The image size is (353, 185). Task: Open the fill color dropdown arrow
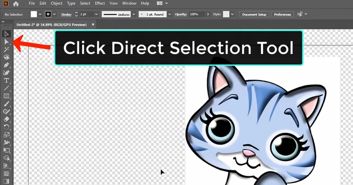click(x=40, y=14)
